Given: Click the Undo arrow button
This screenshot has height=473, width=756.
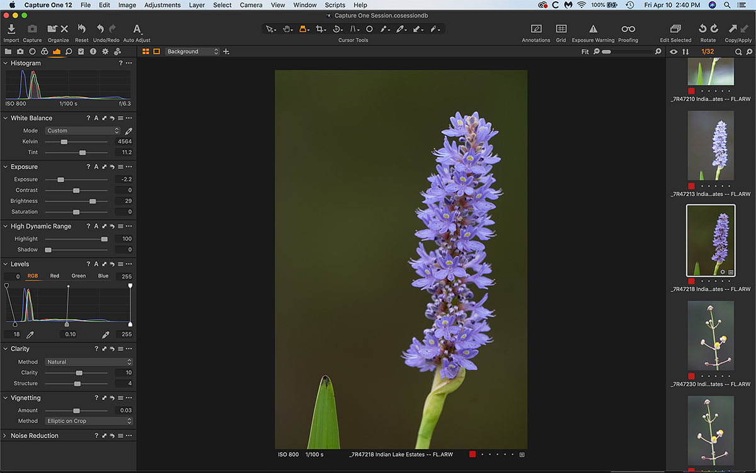Looking at the screenshot, I should (x=100, y=29).
